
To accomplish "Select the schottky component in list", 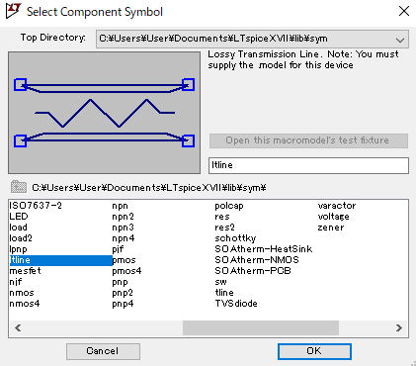I will pos(235,238).
